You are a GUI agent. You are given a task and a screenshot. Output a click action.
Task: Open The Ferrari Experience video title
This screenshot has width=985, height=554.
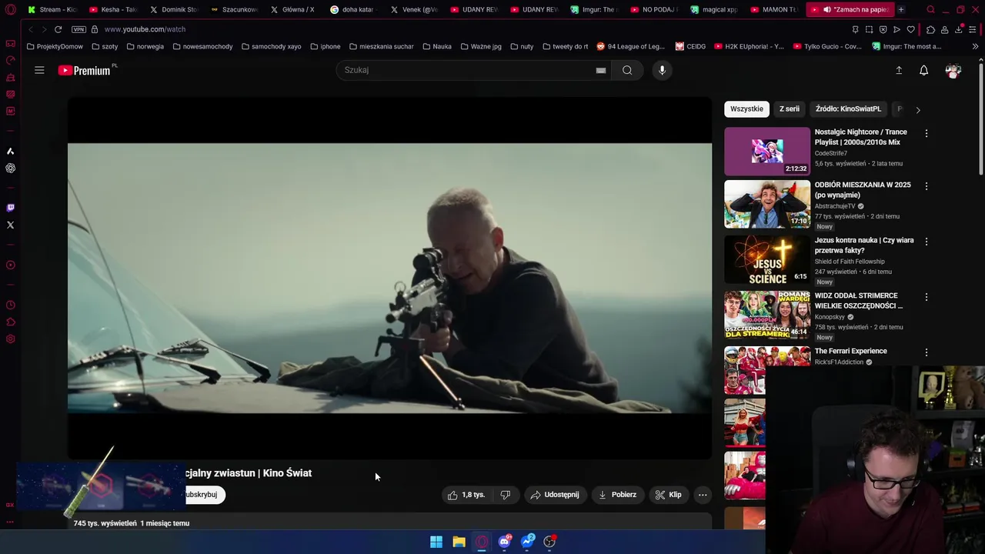coord(851,351)
